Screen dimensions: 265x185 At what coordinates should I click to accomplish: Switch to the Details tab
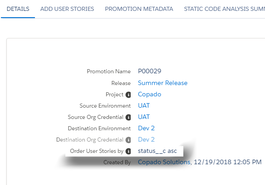pyautogui.click(x=18, y=9)
